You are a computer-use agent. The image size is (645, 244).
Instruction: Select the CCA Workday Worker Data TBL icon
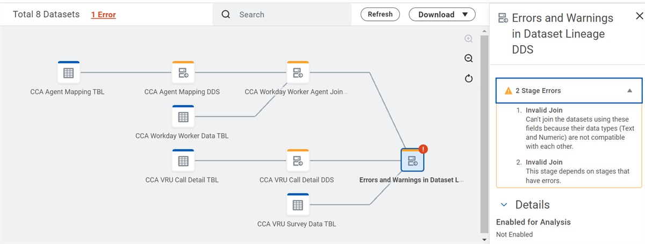pyautogui.click(x=183, y=117)
